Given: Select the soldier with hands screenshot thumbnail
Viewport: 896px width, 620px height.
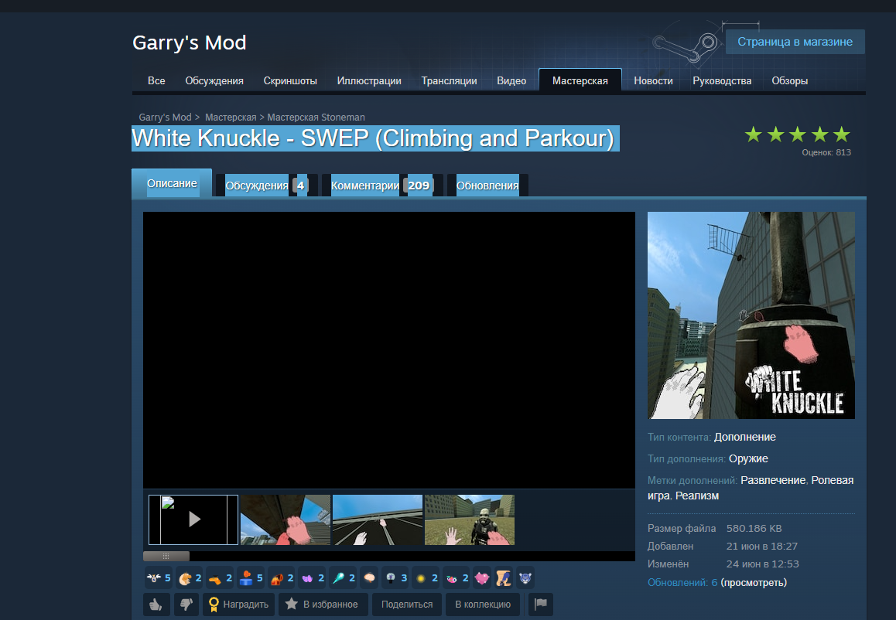Looking at the screenshot, I should coord(470,520).
